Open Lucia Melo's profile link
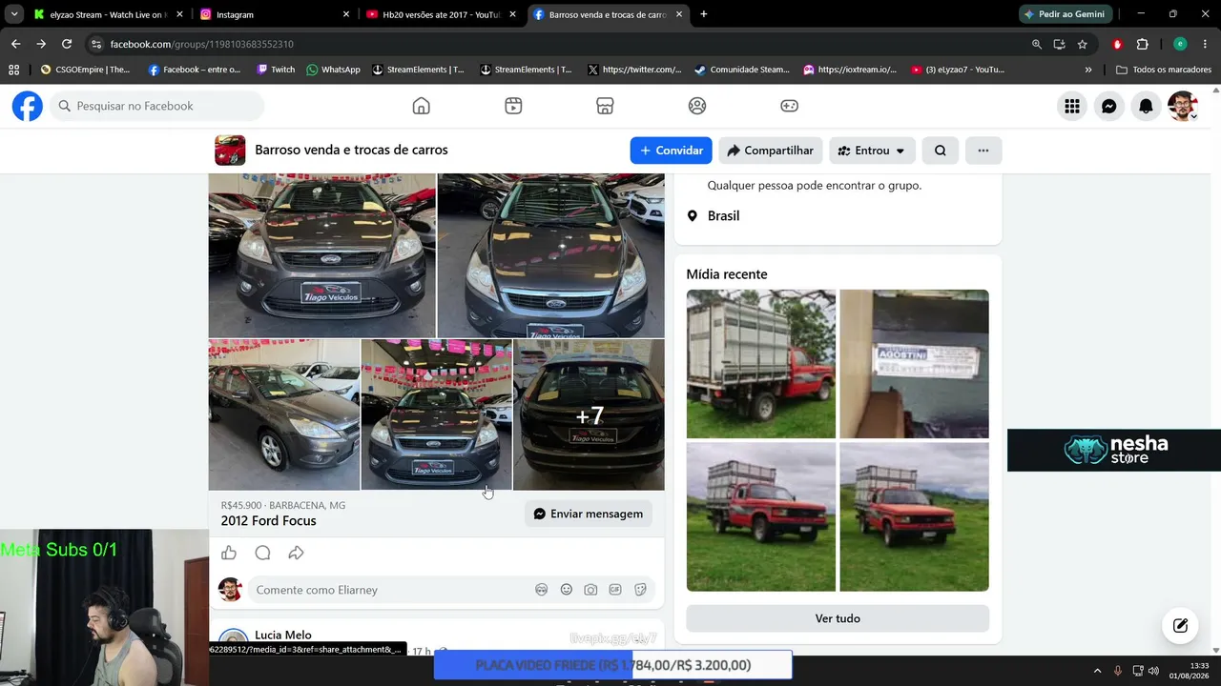Screen dimensions: 1221x686 point(283,635)
